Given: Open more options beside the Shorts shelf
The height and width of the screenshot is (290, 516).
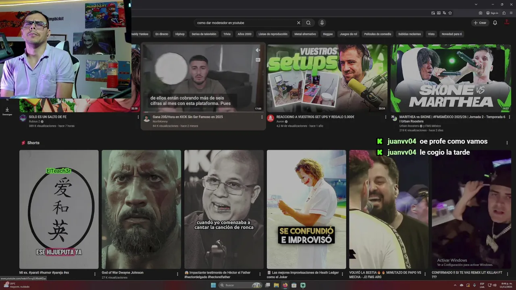Looking at the screenshot, I should (507, 143).
